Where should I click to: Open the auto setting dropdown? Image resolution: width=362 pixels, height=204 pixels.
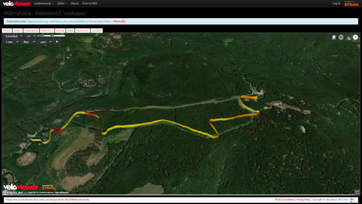click(45, 42)
